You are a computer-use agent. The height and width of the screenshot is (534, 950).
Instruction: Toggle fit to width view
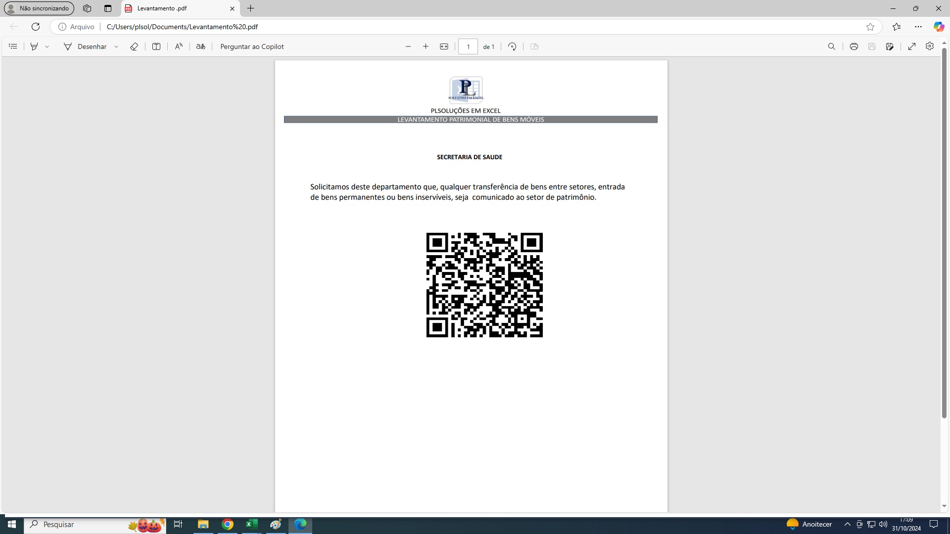pos(444,46)
